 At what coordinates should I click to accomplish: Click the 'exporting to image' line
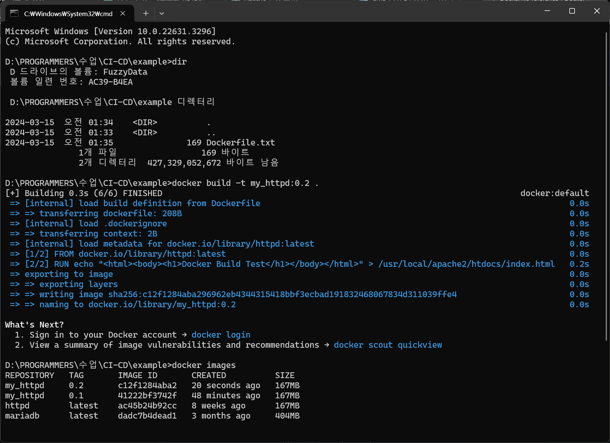pyautogui.click(x=61, y=274)
